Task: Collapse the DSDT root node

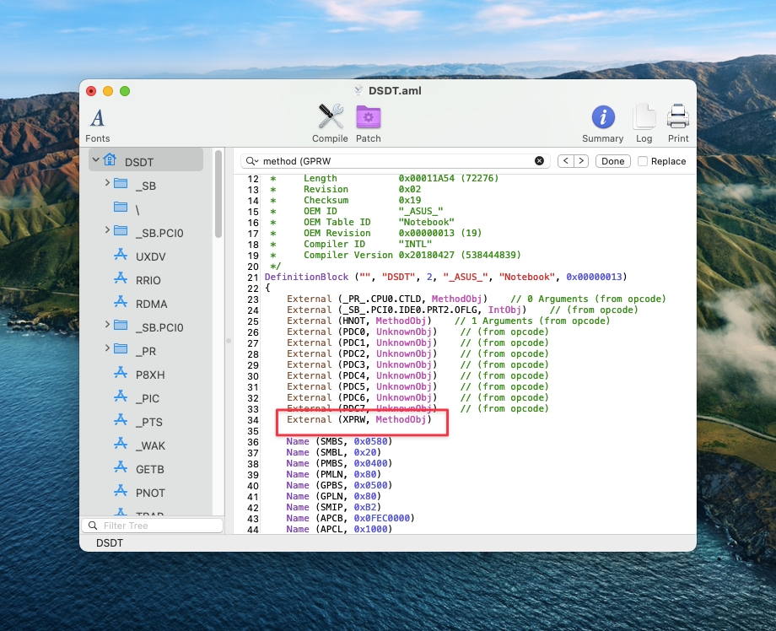Action: point(96,160)
